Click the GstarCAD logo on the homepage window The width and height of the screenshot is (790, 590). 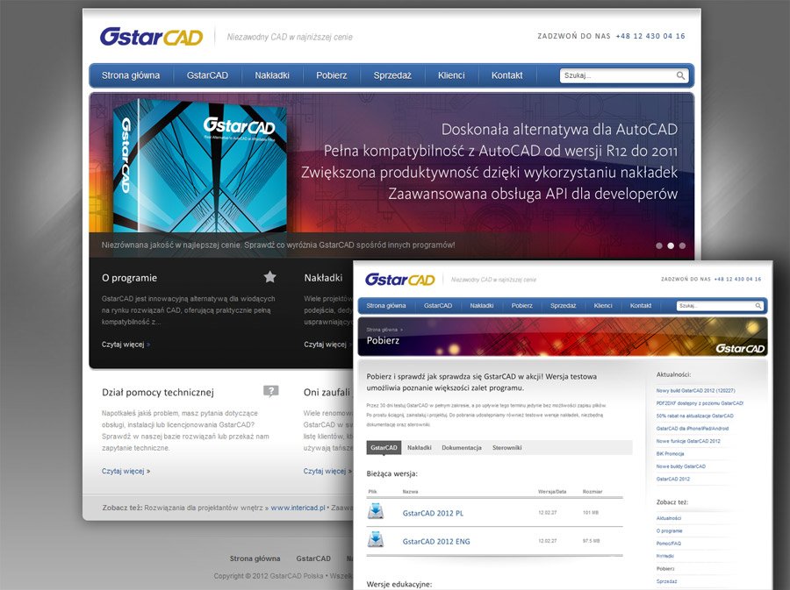coord(151,36)
